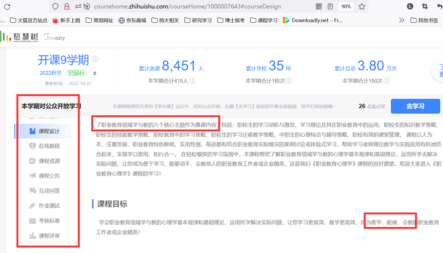This screenshot has height=253, width=443.
Task: Click the crossed-out lock security icon
Action: pyautogui.click(x=67, y=6)
